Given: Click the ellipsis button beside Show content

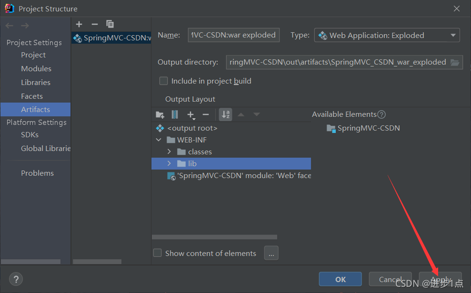Looking at the screenshot, I should (271, 253).
